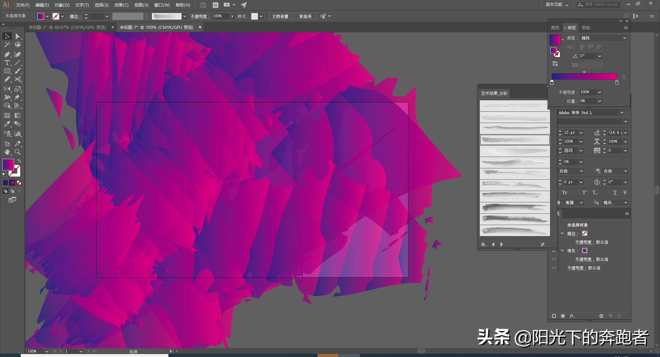The image size is (660, 357).
Task: Select the Pen tool in the toolbar
Action: coord(7,55)
